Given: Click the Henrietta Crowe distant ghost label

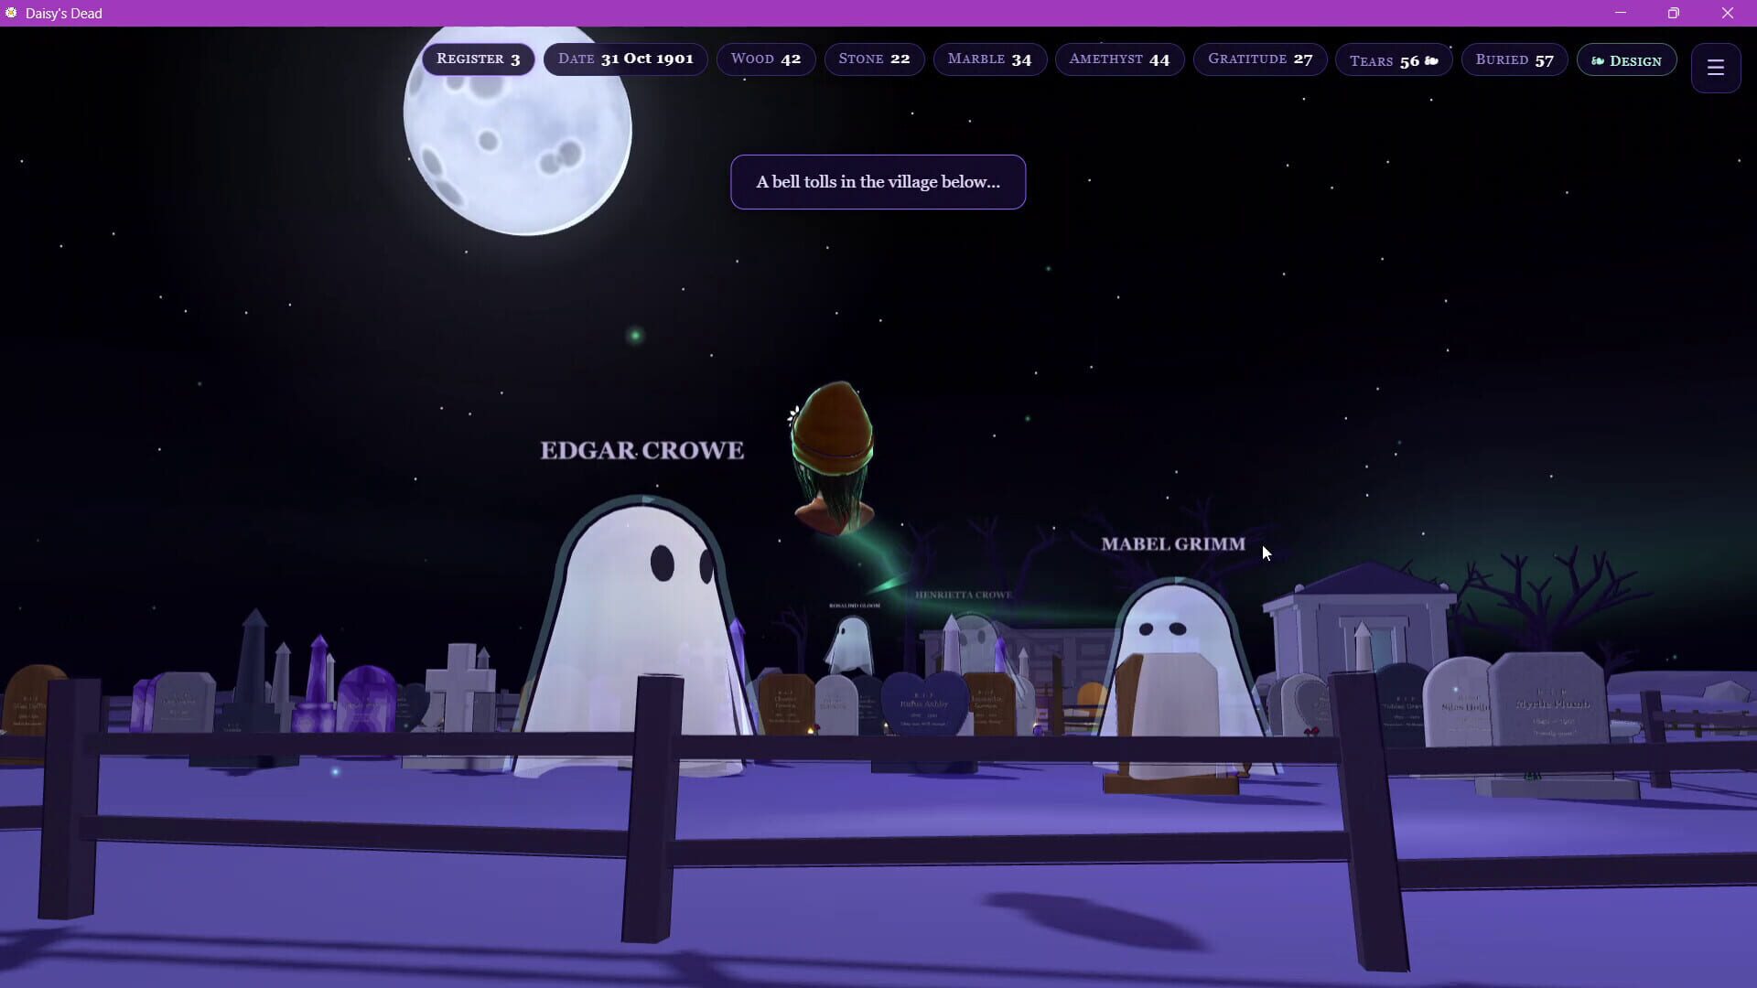Looking at the screenshot, I should tap(963, 595).
